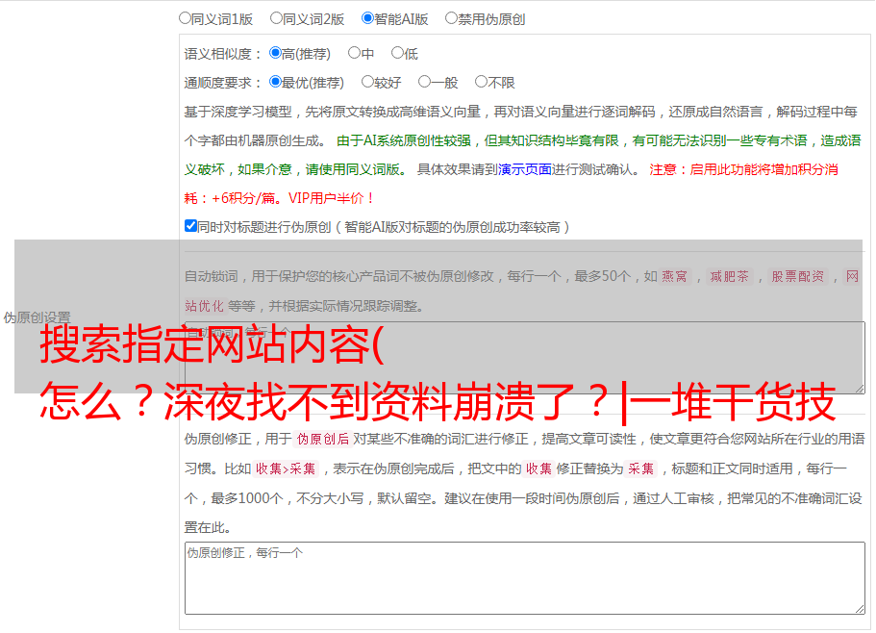Click the 自动锁词 text area

(x=525, y=358)
